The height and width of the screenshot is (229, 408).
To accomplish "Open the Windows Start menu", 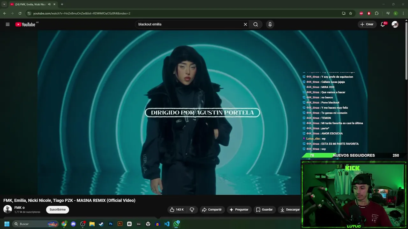I will tap(7, 224).
